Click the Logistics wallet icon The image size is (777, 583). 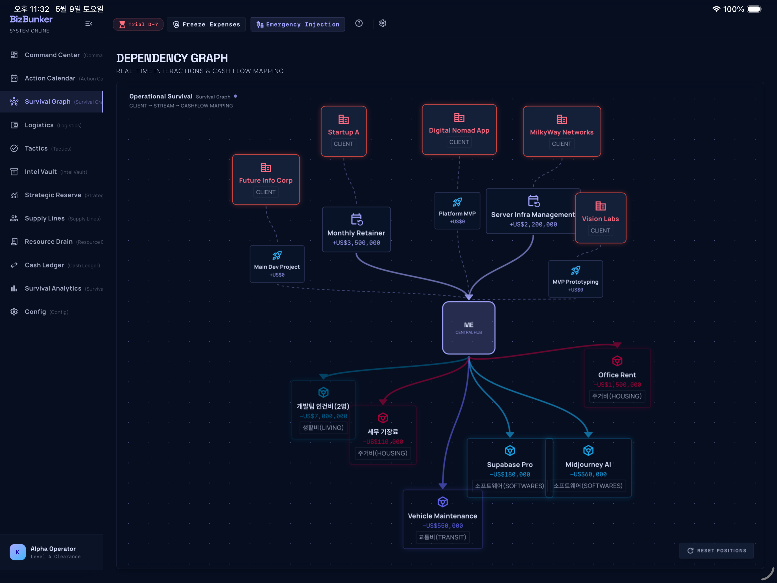[x=14, y=125]
